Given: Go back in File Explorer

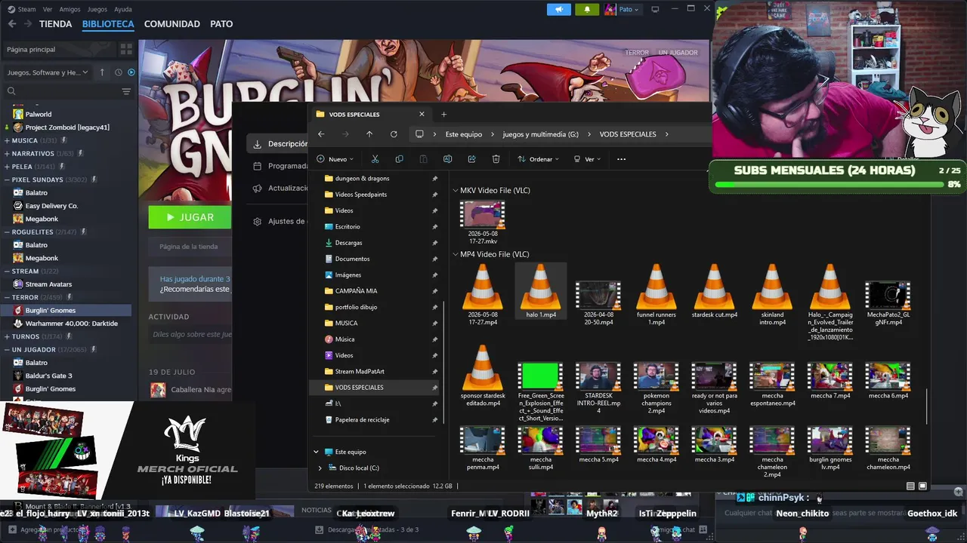Looking at the screenshot, I should pos(321,134).
